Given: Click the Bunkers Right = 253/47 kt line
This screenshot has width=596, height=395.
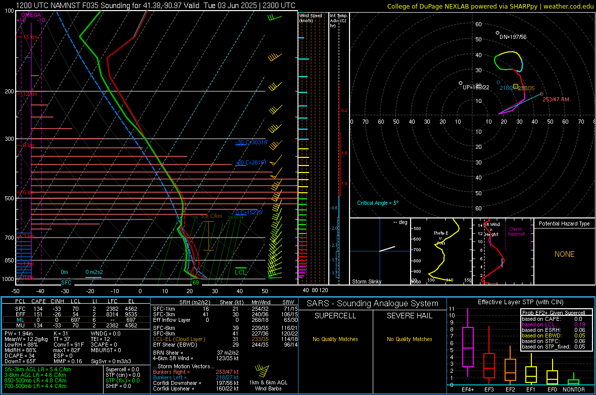Looking at the screenshot, I should [196, 372].
